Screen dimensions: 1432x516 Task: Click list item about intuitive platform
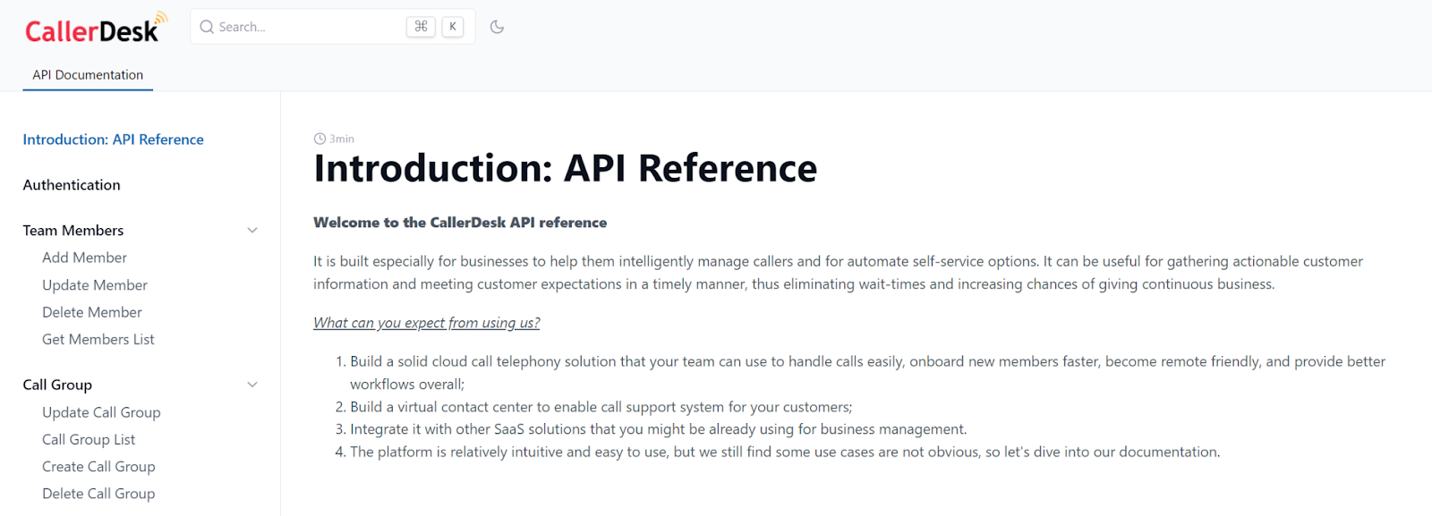tap(785, 453)
